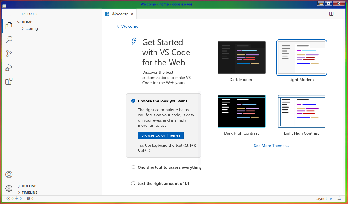Toggle the 'Choose the look you want' checkmark
This screenshot has height=204, width=348.
(x=133, y=101)
